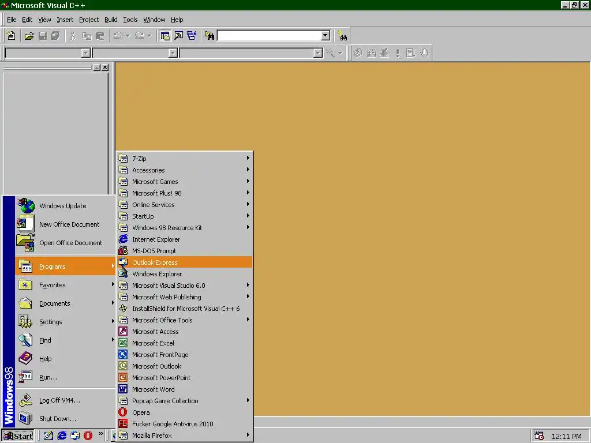591x443 pixels.
Task: Click Internet Explorer quick launch icon
Action: click(x=62, y=436)
